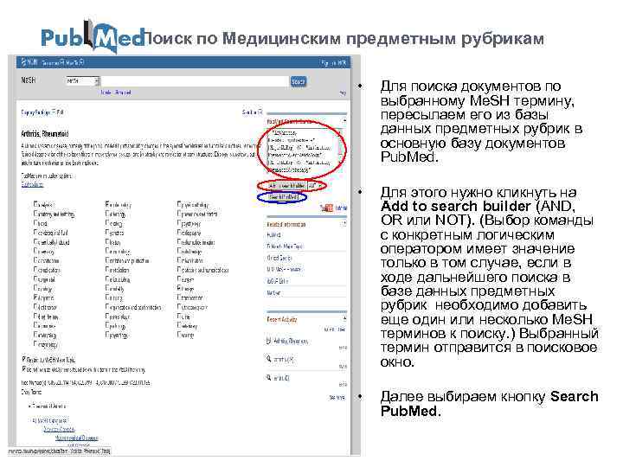
Task: Open PubMed - Major Topic related link
Action: [x=285, y=246]
